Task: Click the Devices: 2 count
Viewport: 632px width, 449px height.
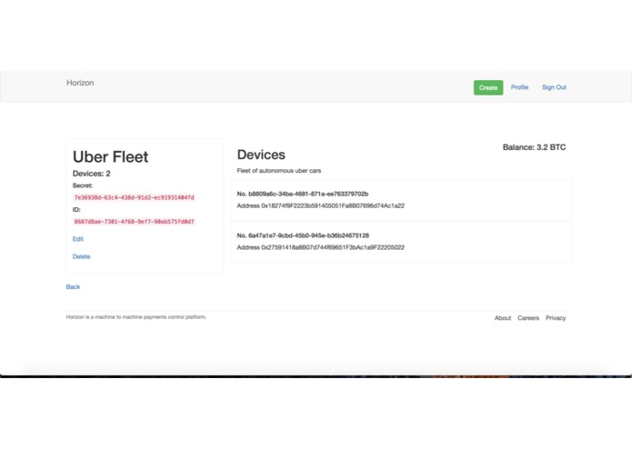Action: click(92, 174)
